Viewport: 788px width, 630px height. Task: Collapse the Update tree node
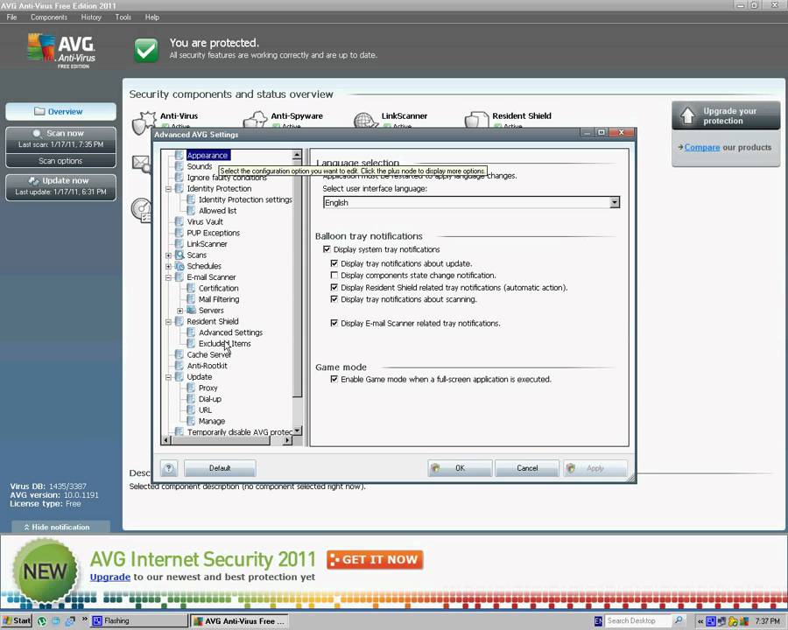[168, 377]
